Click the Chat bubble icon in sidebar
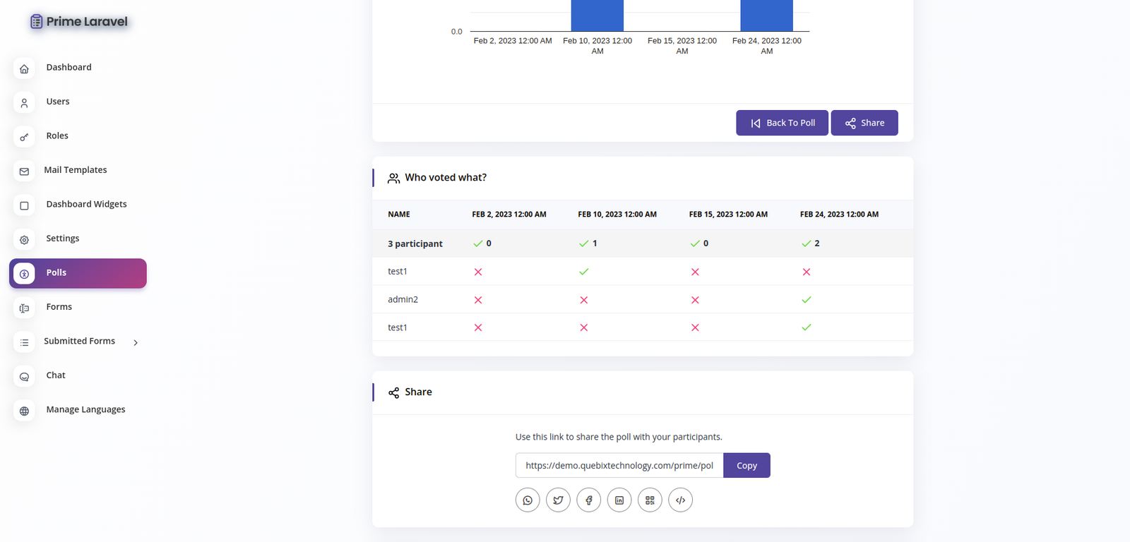 tap(24, 377)
